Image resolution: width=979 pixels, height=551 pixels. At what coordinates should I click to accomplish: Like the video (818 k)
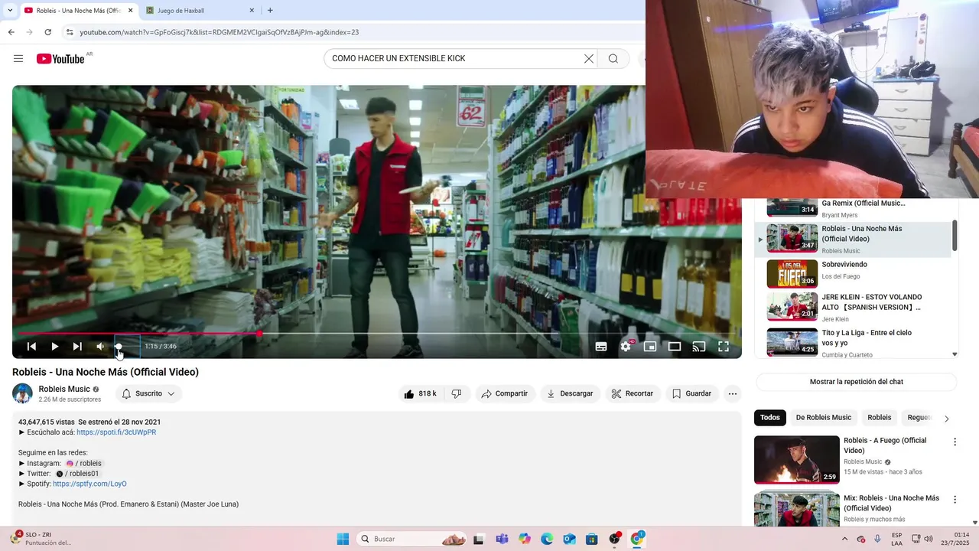tap(420, 393)
